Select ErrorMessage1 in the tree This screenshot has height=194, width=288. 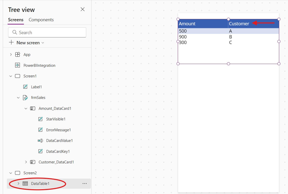point(59,130)
